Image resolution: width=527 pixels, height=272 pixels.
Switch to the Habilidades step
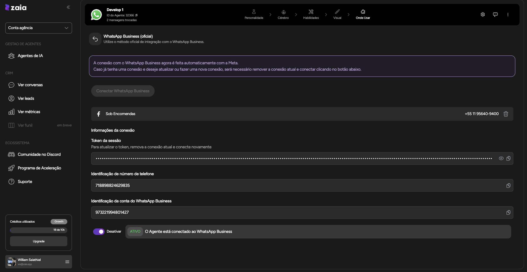coord(311,14)
